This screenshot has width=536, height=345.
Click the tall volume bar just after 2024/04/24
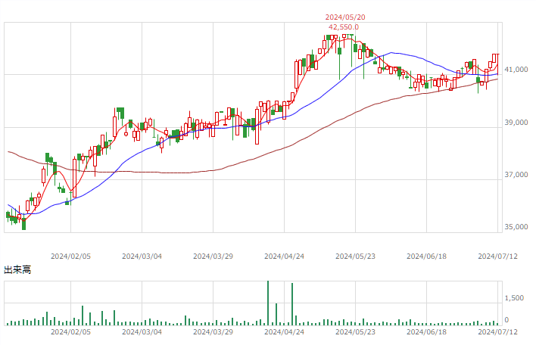pyautogui.click(x=292, y=304)
